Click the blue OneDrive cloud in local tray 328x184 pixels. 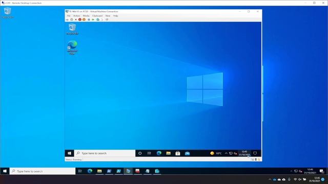[275, 179]
